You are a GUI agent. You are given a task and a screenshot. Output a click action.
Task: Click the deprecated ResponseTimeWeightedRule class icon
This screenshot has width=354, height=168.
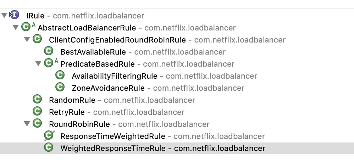tap(49, 136)
